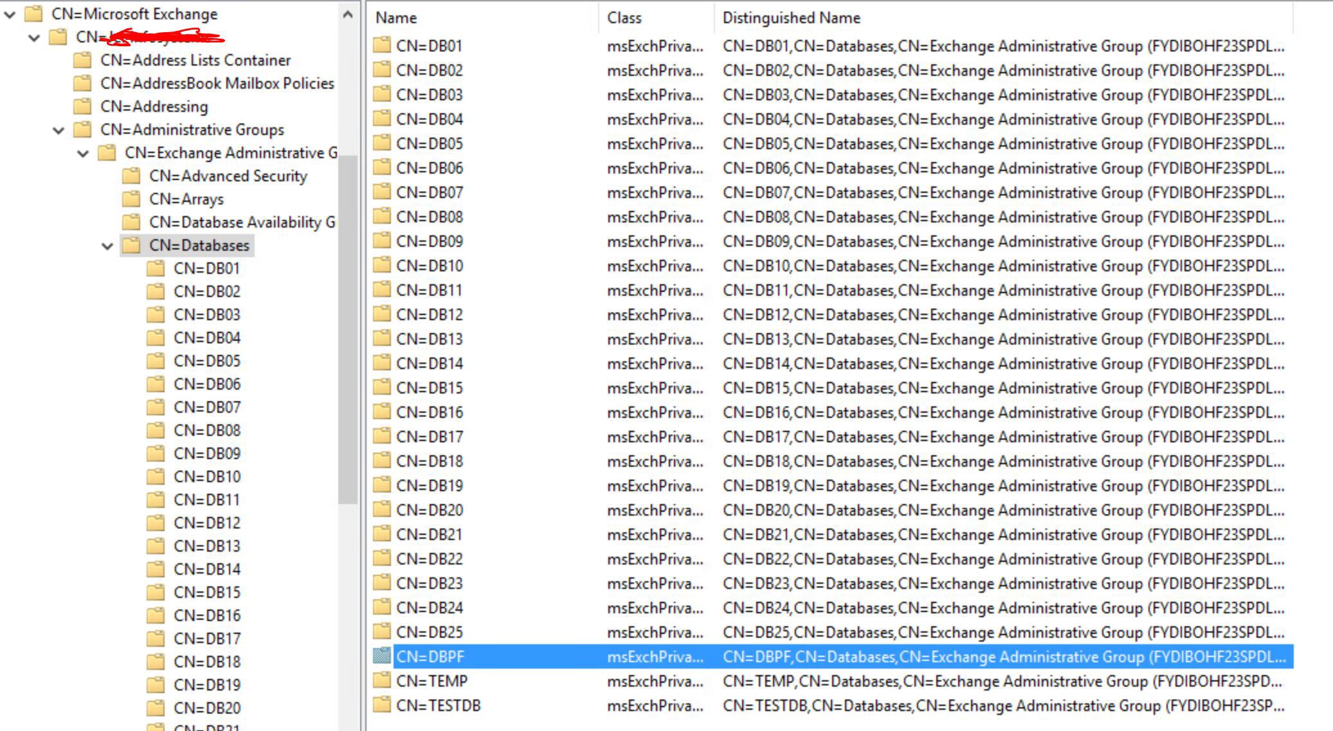Image resolution: width=1333 pixels, height=731 pixels.
Task: Select CN=DB20 in the tree
Action: coord(206,708)
